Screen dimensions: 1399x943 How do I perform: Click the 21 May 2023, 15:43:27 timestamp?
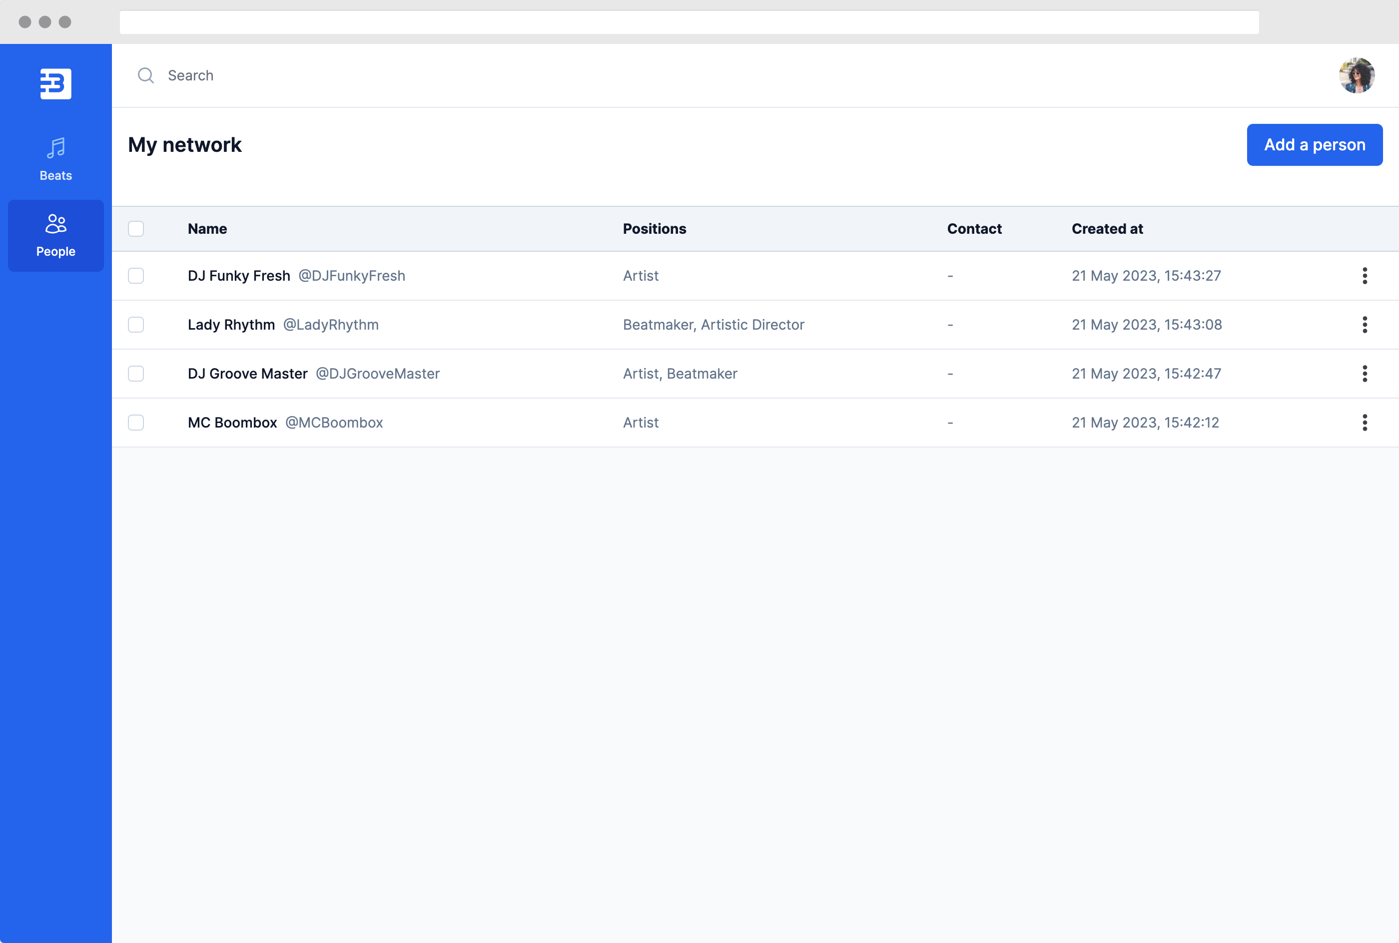[x=1146, y=275]
